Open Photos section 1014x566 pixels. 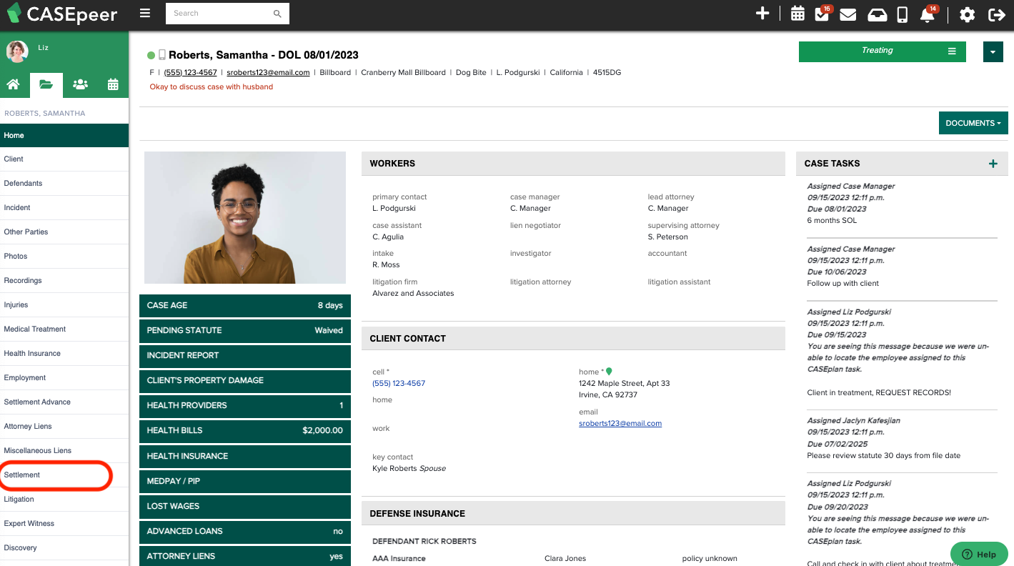point(64,257)
